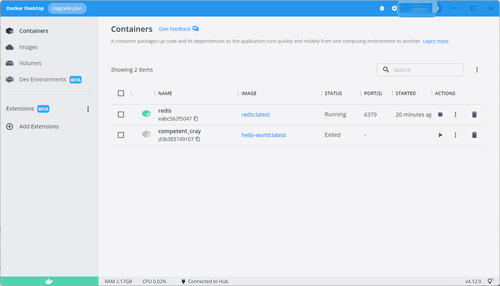Check the competent_cray container checkbox
Image resolution: width=500 pixels, height=286 pixels.
pyautogui.click(x=121, y=135)
